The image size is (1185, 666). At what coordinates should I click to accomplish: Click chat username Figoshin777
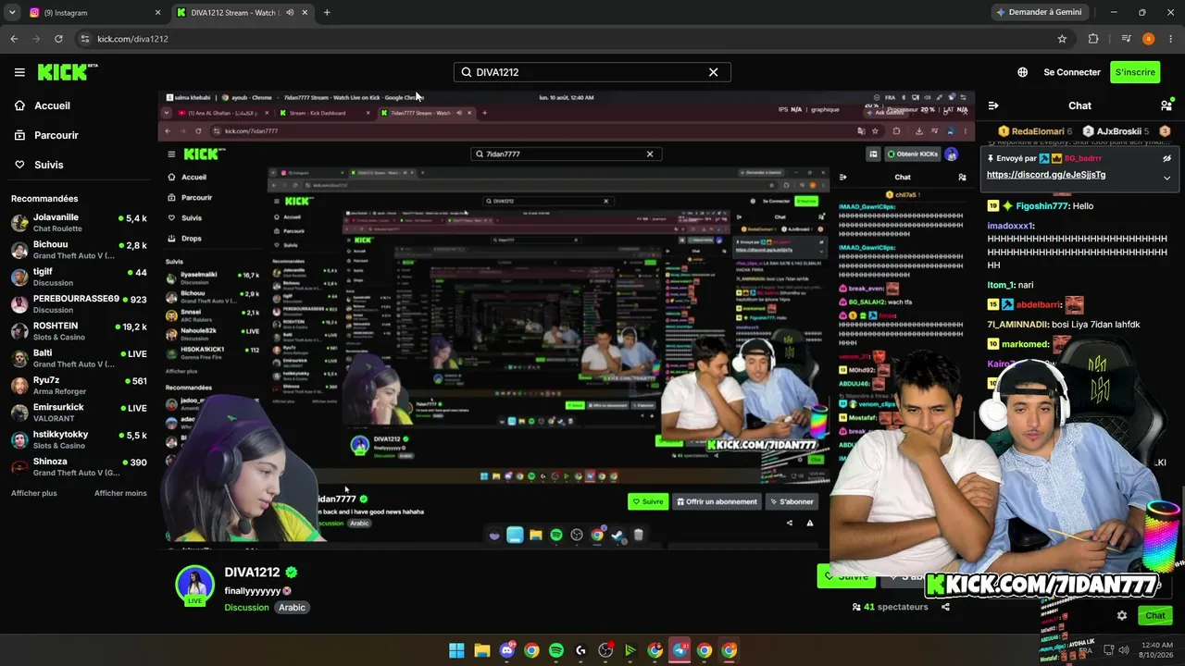pyautogui.click(x=1042, y=206)
